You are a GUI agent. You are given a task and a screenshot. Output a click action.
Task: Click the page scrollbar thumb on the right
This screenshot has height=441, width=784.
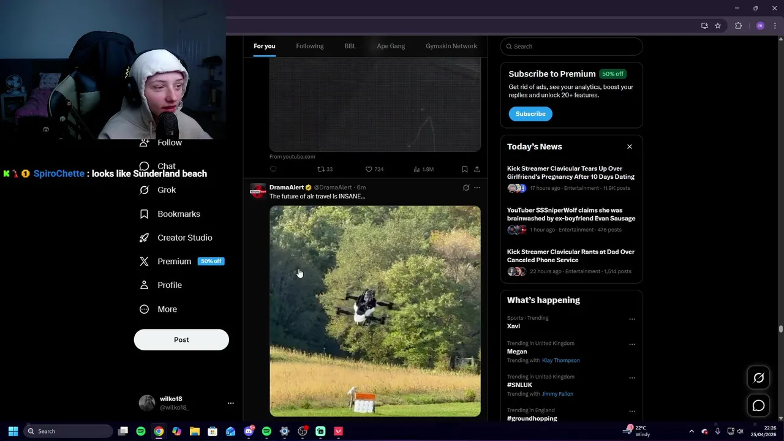[781, 330]
